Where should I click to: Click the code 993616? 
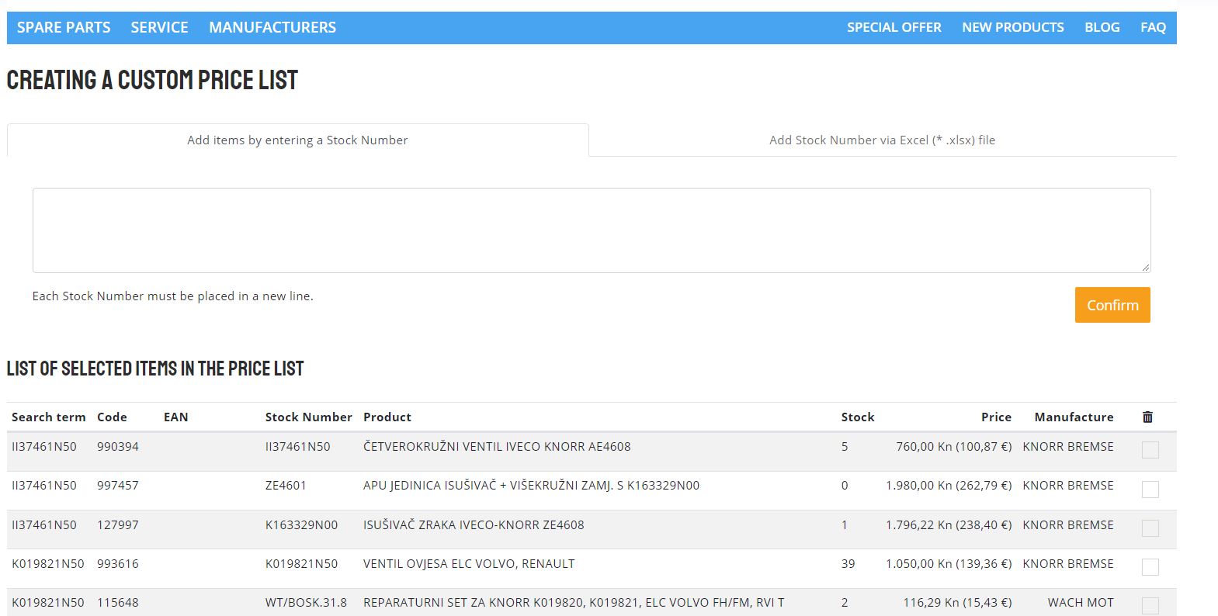tap(118, 564)
